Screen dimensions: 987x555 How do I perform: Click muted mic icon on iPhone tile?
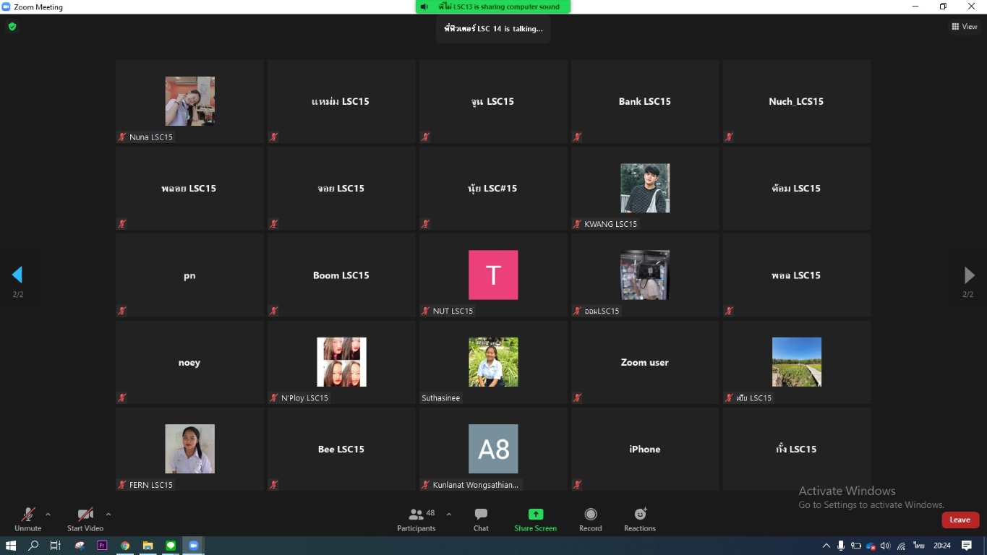click(577, 484)
